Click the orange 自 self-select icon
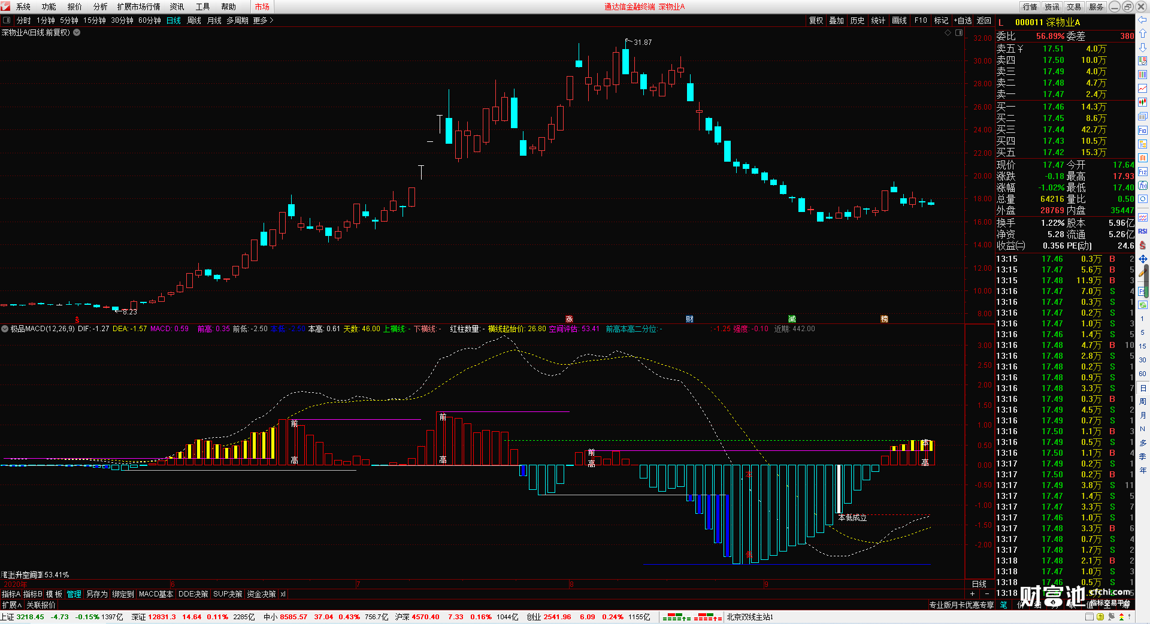Viewport: 1150px width, 624px height. click(1143, 157)
